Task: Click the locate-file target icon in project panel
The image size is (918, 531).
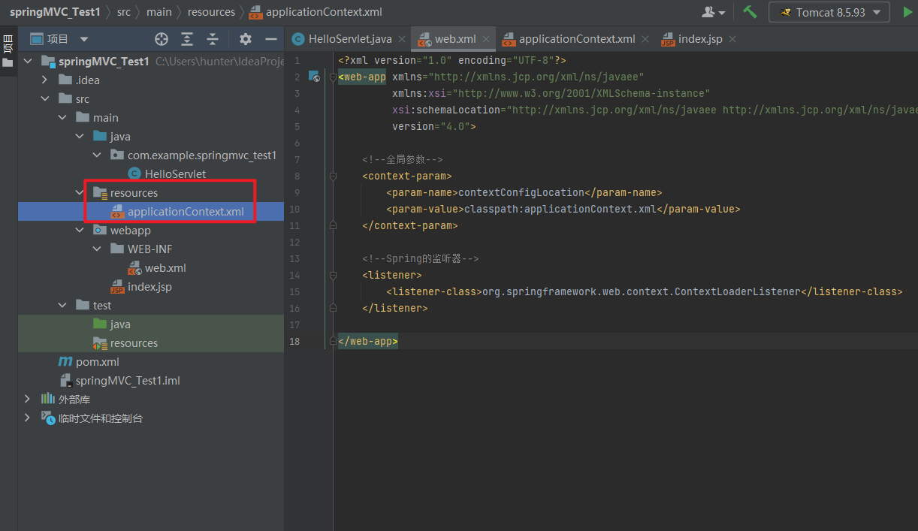Action: [162, 39]
